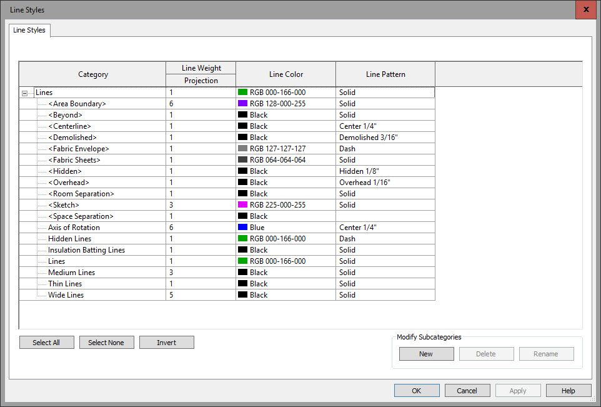Click RGB 064-064-064 color text
Viewport: 601px width, 407px height.
pyautogui.click(x=277, y=160)
